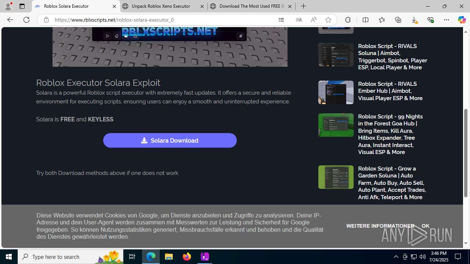
Task: Open the Windows Start menu
Action: 9,257
